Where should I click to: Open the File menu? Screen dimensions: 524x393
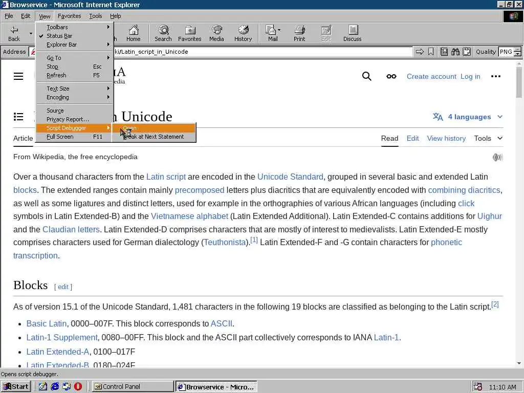[x=9, y=16]
